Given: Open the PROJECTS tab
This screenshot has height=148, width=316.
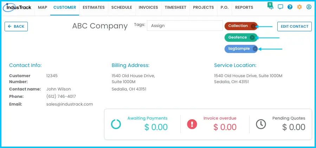Looking at the screenshot, I should pos(204,7).
